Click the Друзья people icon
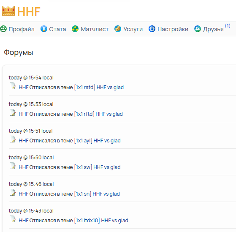This screenshot has height=232, width=236. pyautogui.click(x=198, y=29)
